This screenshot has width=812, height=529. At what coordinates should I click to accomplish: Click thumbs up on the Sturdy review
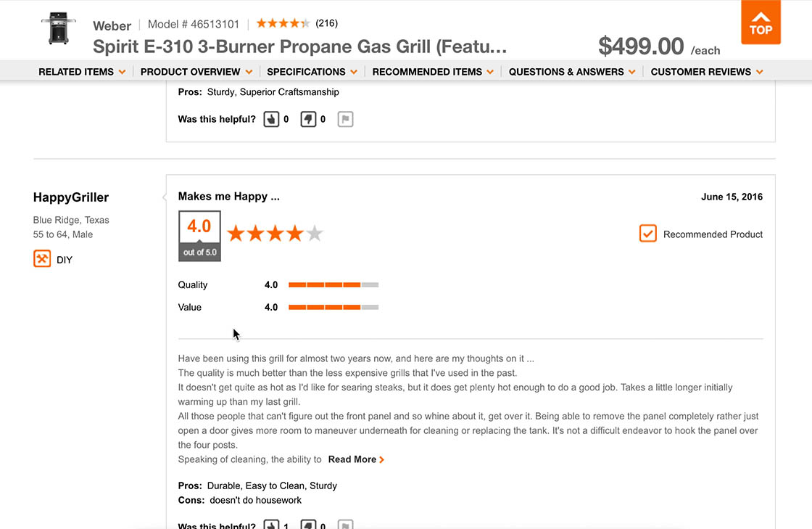pyautogui.click(x=271, y=119)
